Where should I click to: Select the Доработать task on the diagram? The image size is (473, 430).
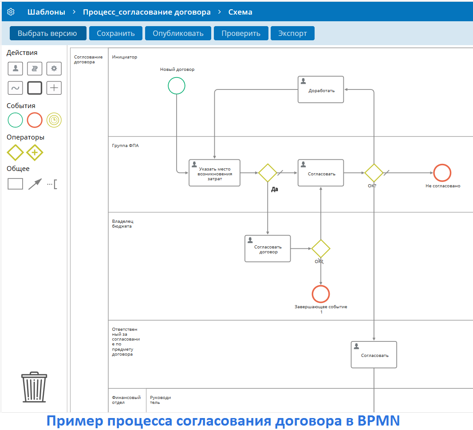coord(320,89)
